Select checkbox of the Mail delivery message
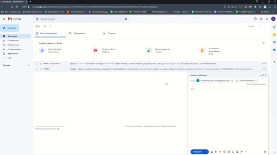Screen dimensions: 277x155 tap(37, 69)
